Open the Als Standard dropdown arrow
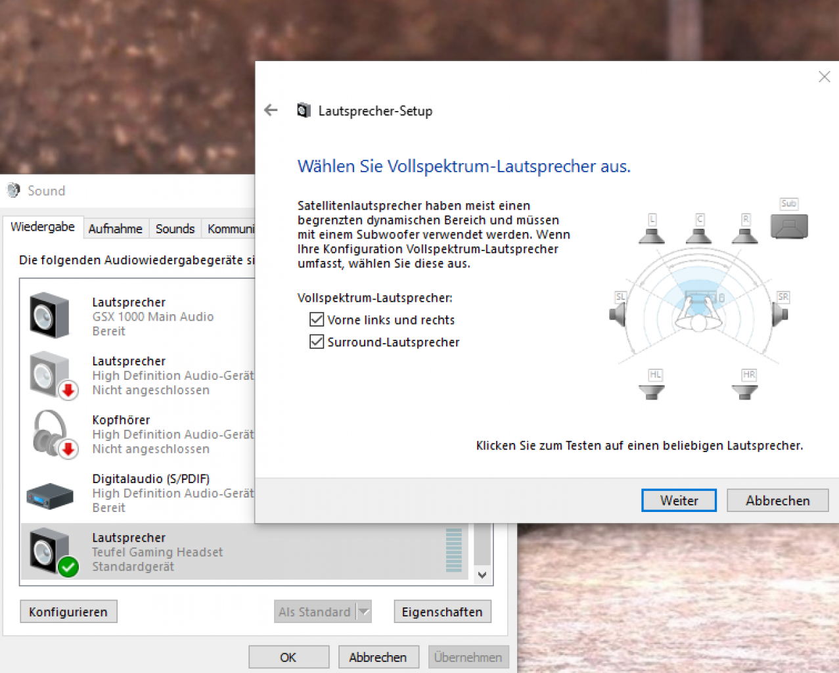The width and height of the screenshot is (839, 673). 365,612
